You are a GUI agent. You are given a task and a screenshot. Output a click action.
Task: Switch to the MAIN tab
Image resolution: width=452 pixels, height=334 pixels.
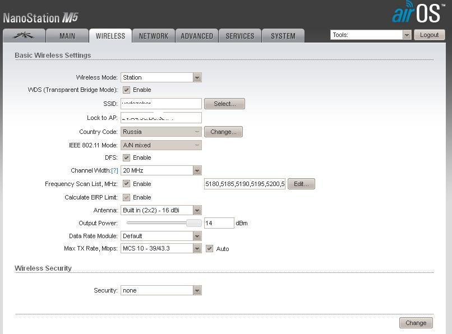[67, 36]
